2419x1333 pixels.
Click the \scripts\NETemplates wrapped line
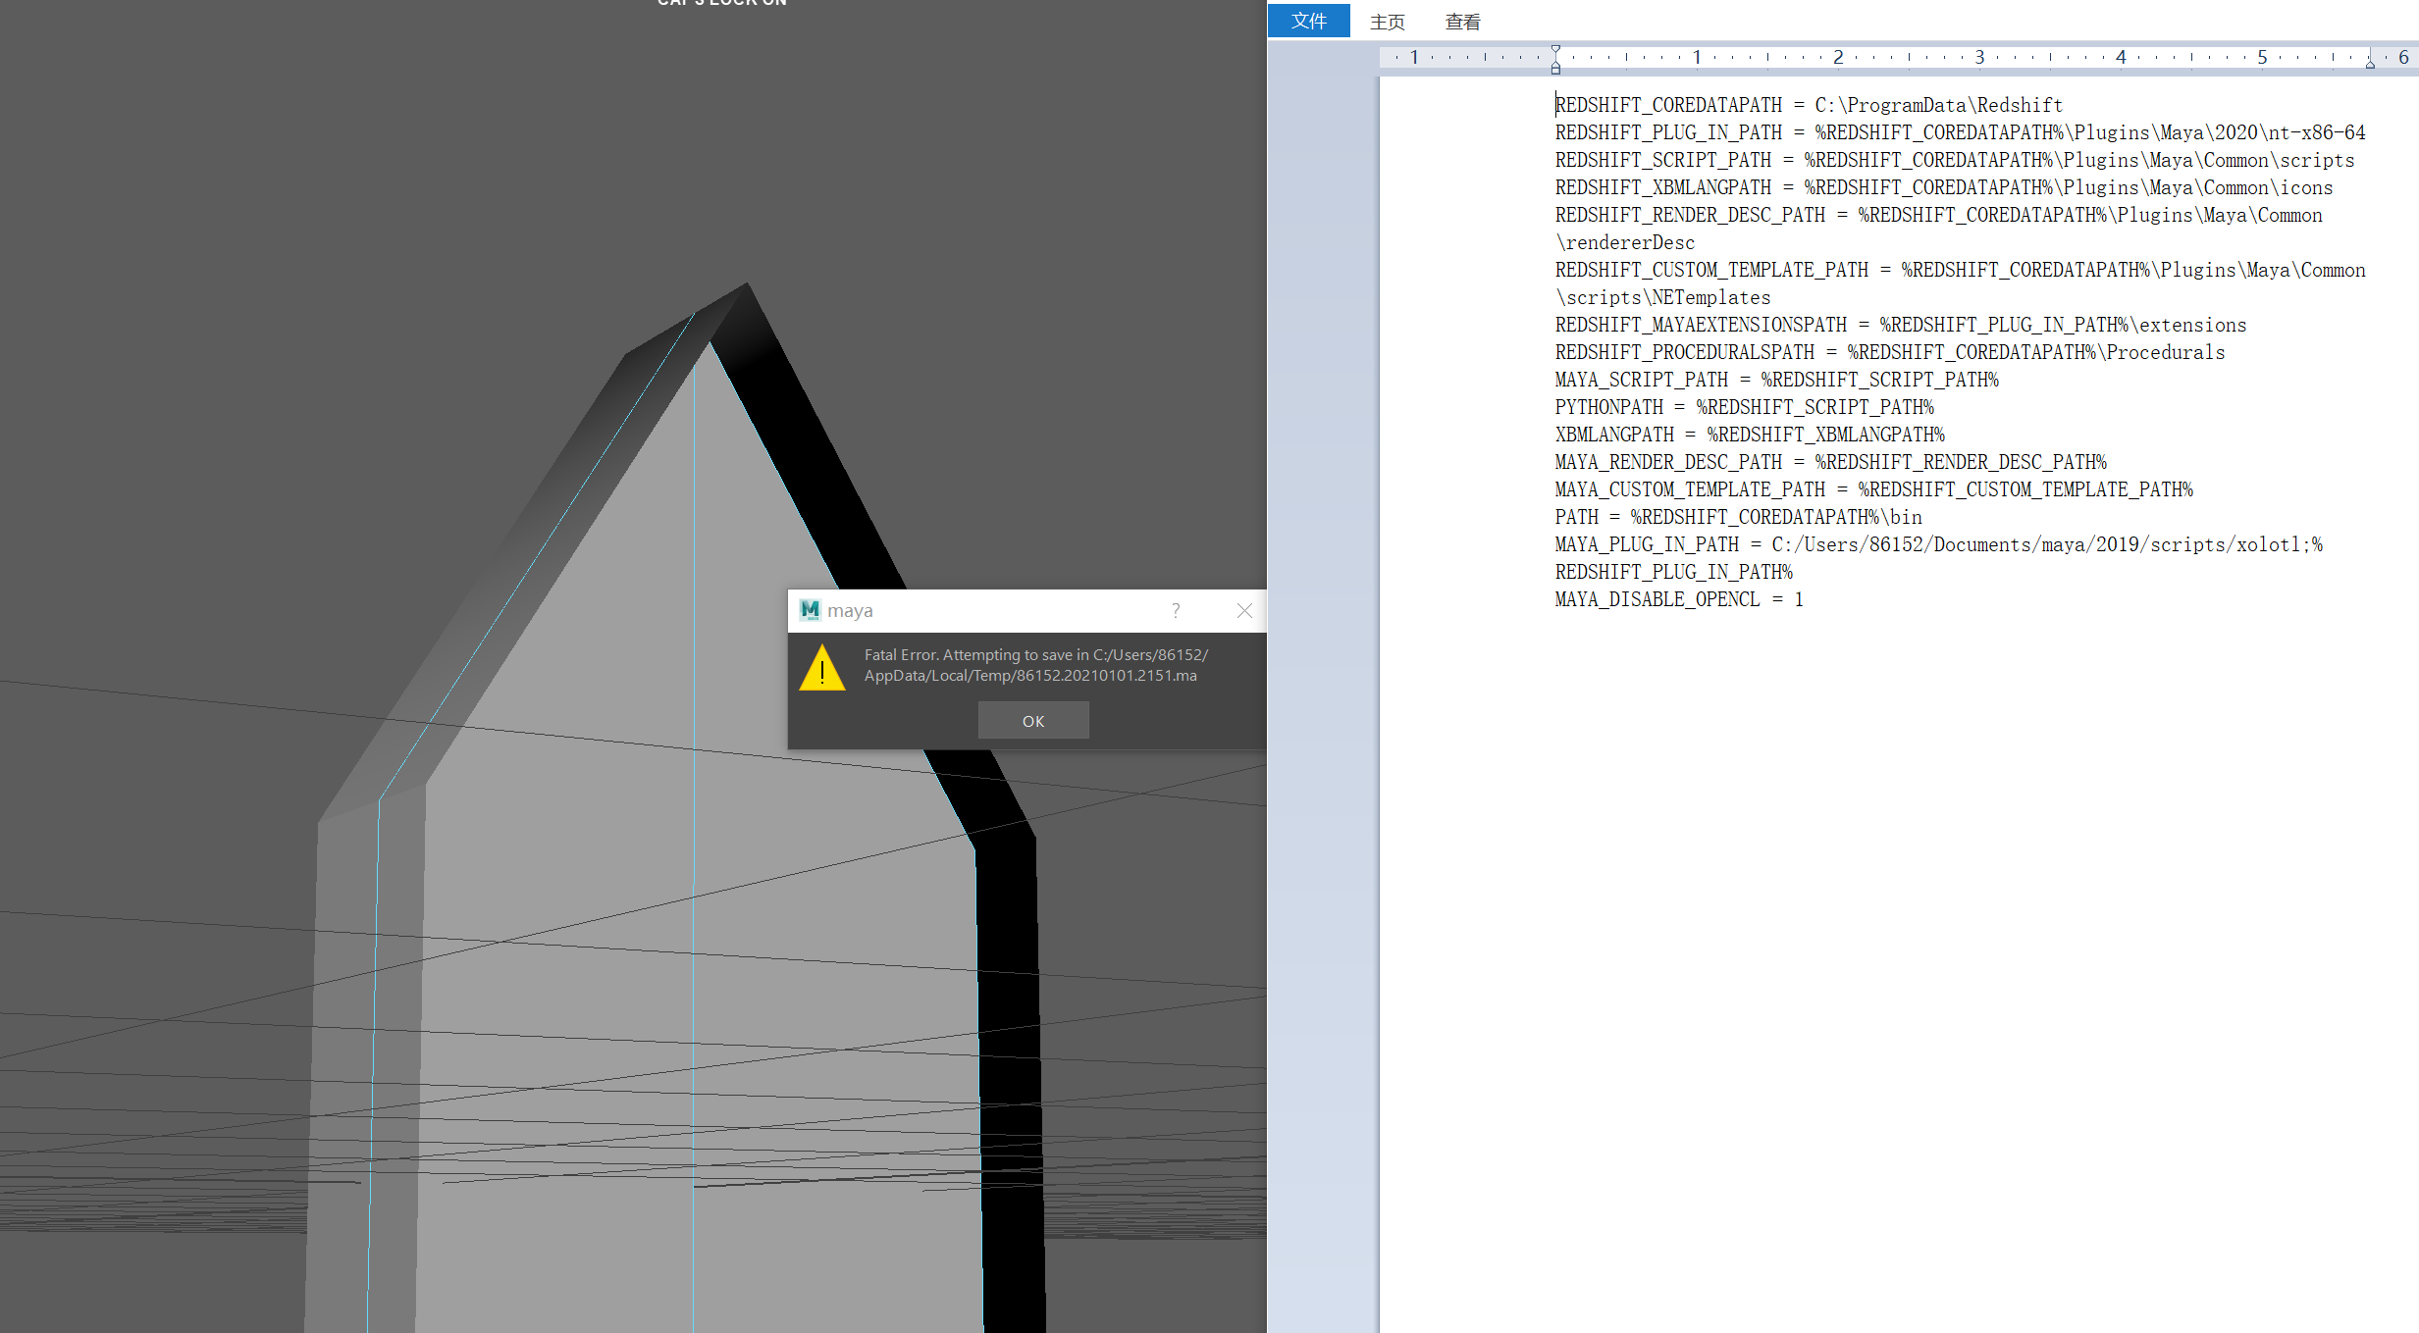pyautogui.click(x=1663, y=297)
